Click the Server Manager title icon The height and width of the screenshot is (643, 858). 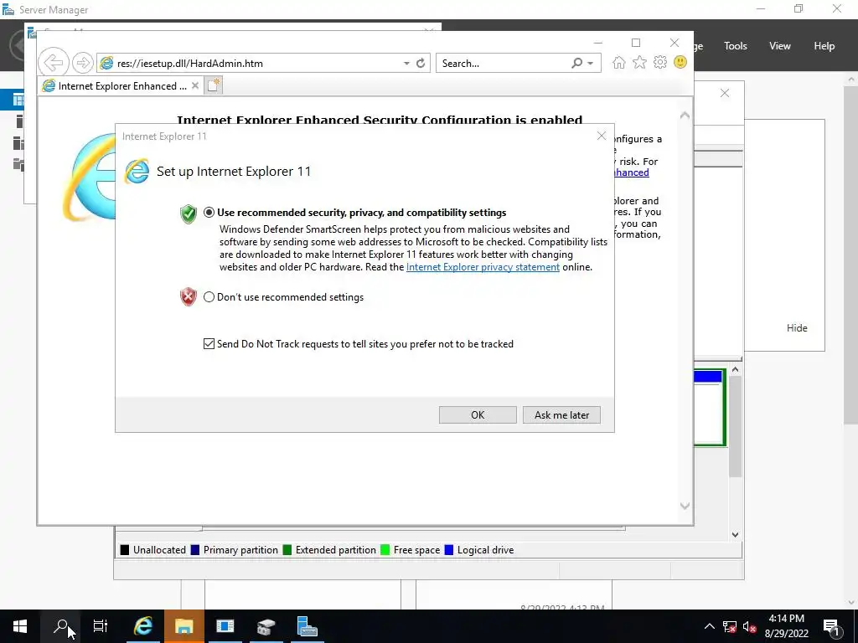tap(8, 9)
